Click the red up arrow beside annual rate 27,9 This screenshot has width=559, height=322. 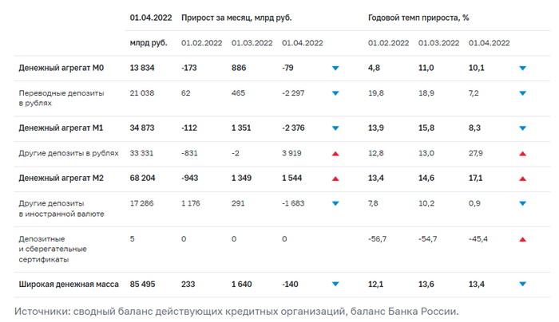tap(522, 154)
